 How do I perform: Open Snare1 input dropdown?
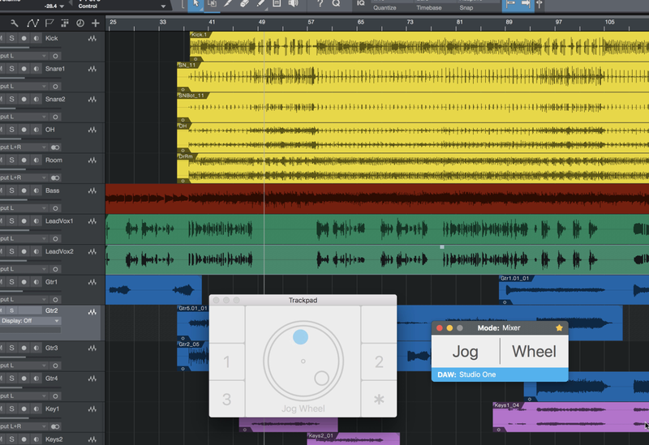[24, 87]
